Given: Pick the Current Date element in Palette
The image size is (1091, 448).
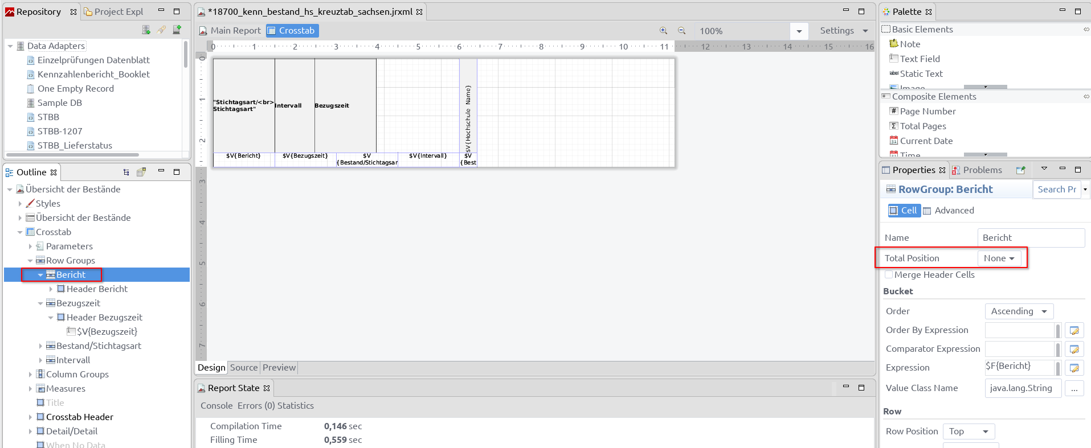Looking at the screenshot, I should coord(921,141).
